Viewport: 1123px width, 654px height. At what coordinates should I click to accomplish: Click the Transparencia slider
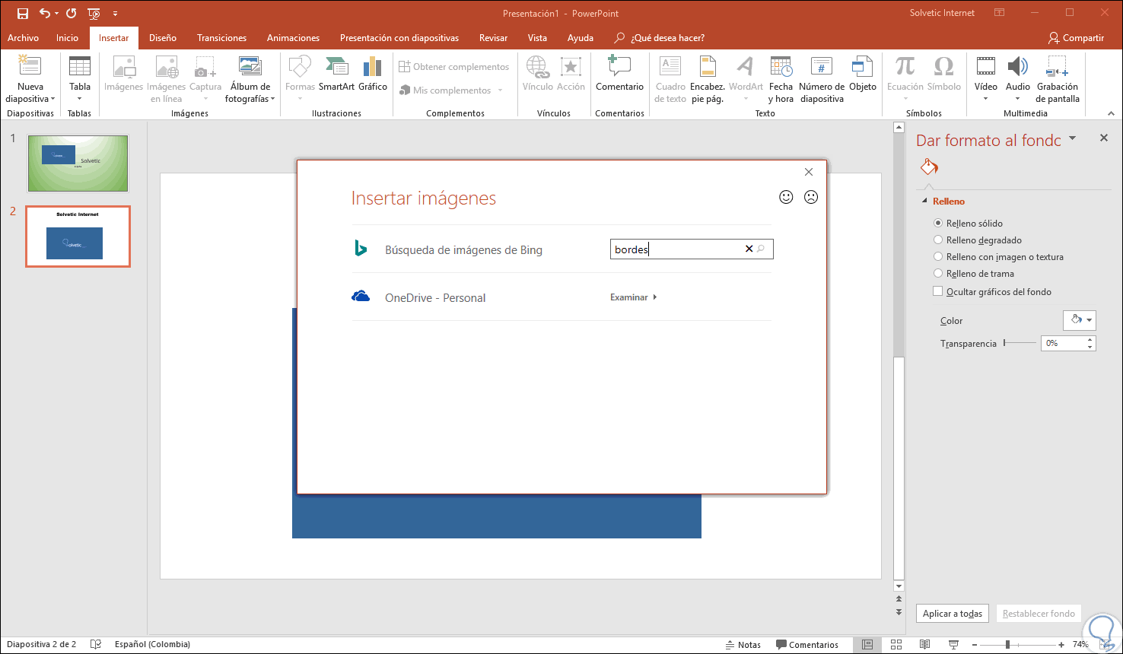[1020, 343]
